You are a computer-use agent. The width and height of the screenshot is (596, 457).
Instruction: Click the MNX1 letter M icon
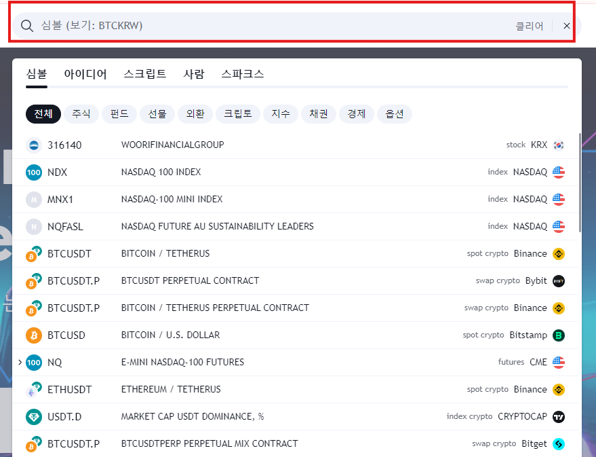click(34, 200)
